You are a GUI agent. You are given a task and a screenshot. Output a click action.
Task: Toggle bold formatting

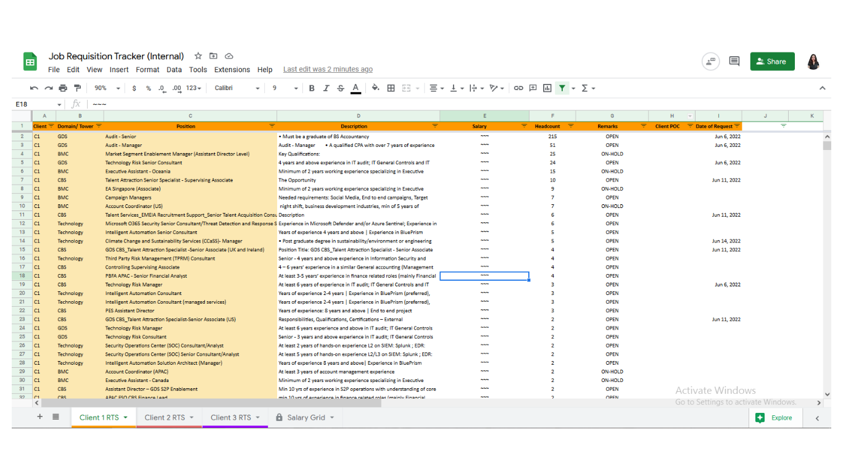(x=312, y=88)
